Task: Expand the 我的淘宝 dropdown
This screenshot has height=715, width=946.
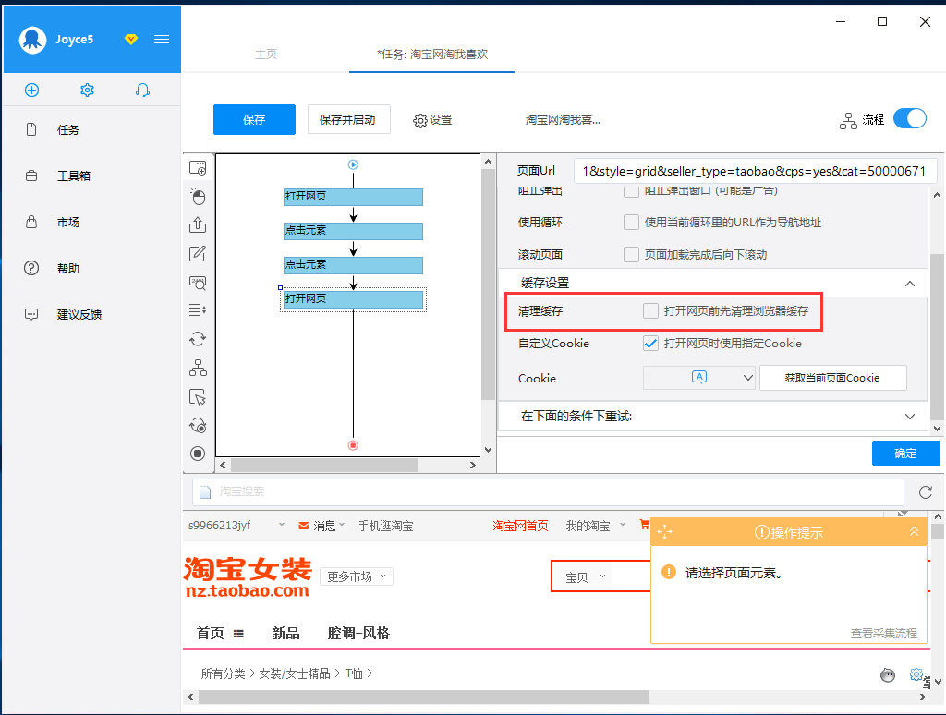Action: [623, 525]
